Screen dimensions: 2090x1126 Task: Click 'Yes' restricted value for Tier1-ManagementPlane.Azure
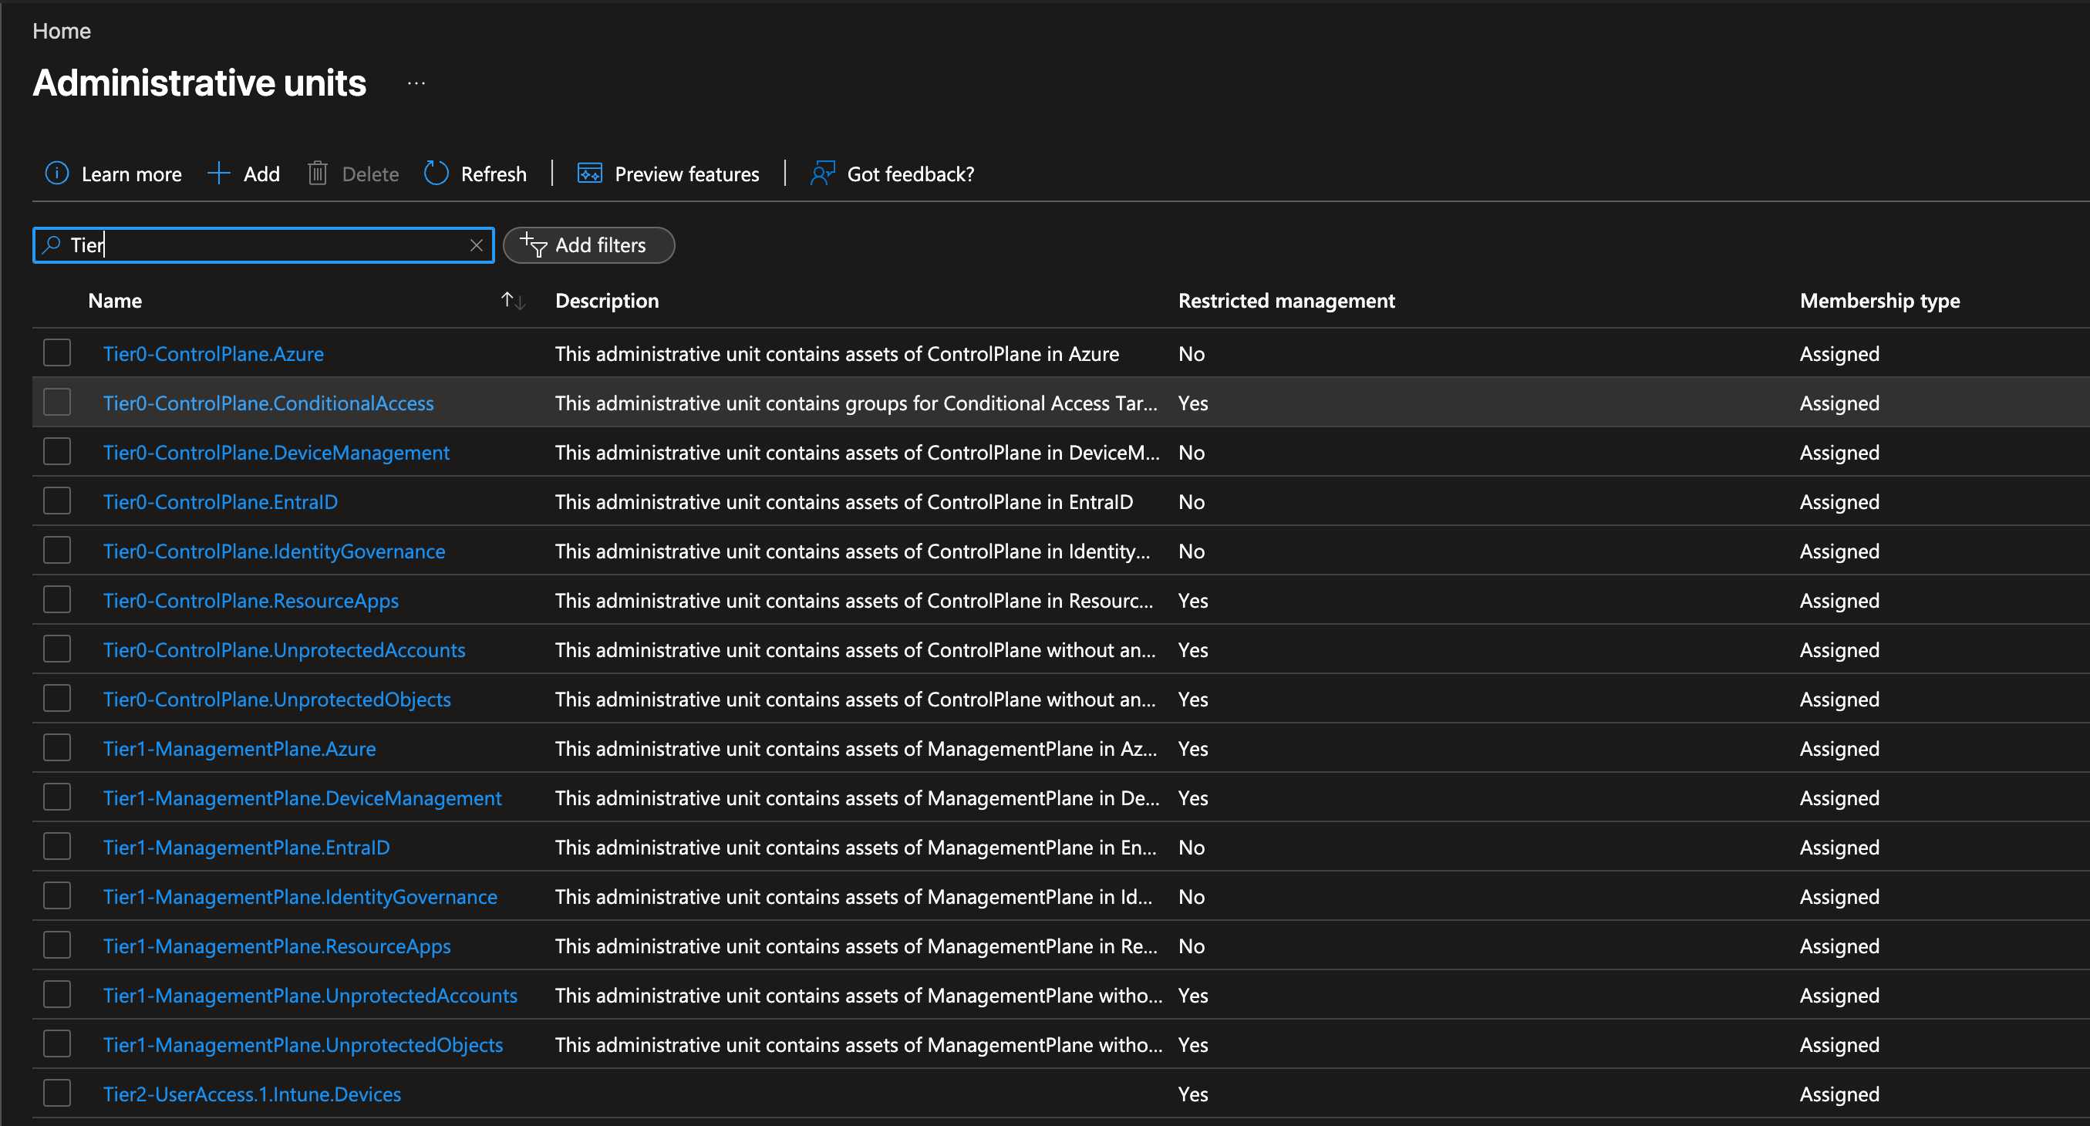point(1192,749)
